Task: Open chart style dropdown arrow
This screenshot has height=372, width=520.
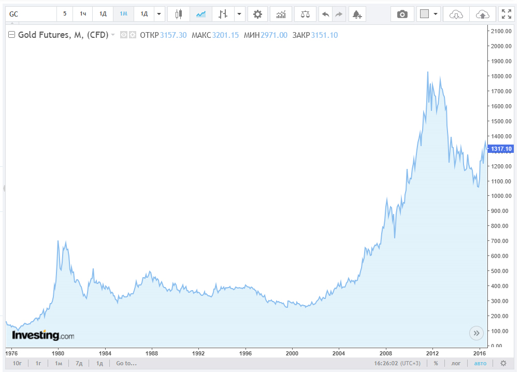Action: pos(239,14)
